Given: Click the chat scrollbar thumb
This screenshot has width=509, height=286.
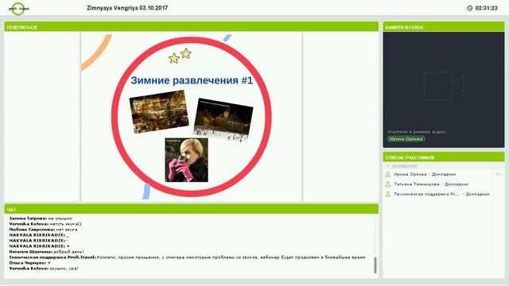Looking at the screenshot, I should [375, 265].
